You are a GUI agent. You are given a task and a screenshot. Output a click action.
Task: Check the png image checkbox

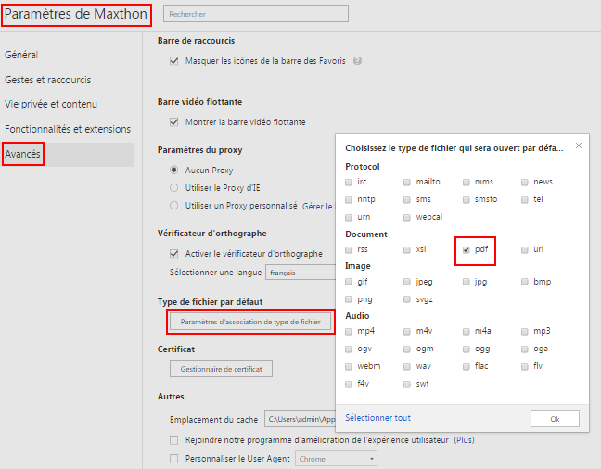tap(349, 298)
